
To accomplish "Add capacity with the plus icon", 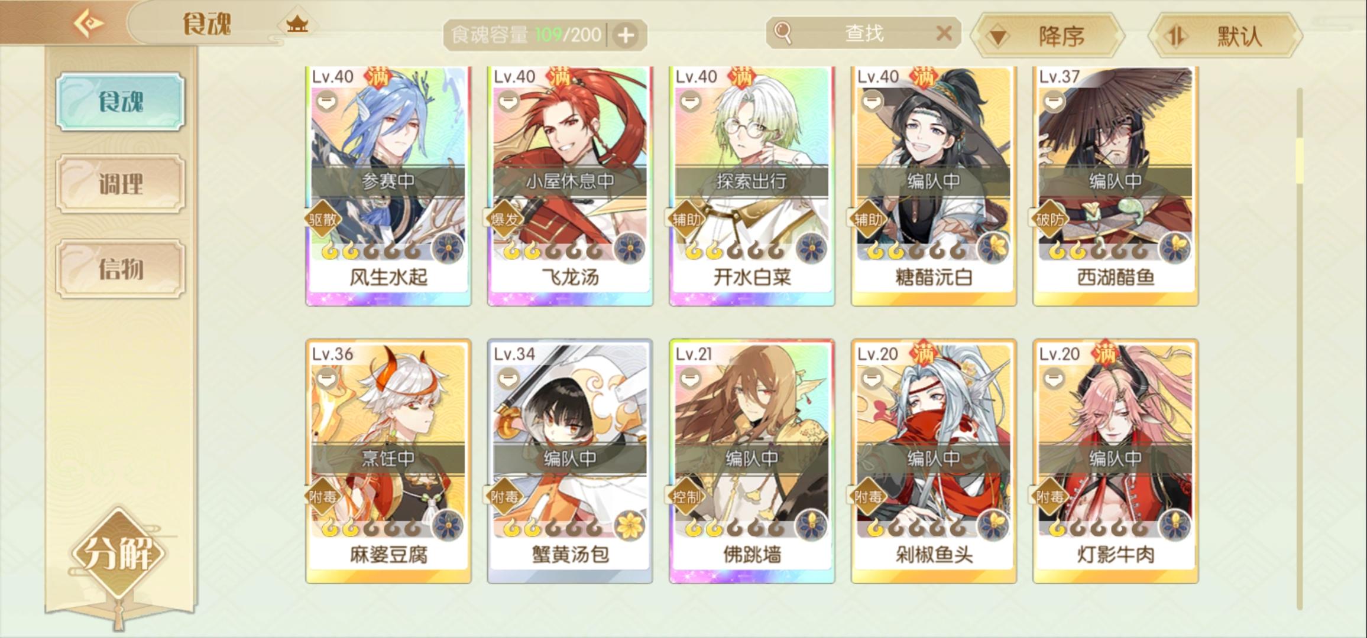I will click(626, 35).
